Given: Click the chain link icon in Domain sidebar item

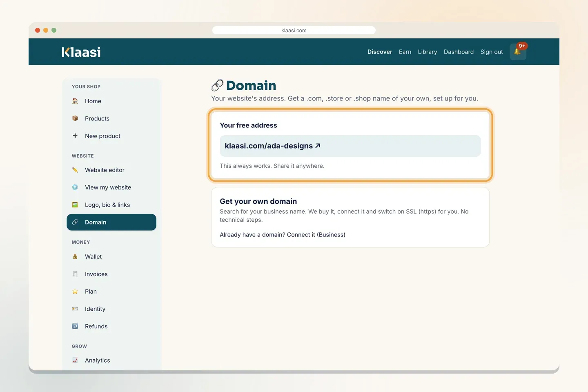Looking at the screenshot, I should [75, 222].
